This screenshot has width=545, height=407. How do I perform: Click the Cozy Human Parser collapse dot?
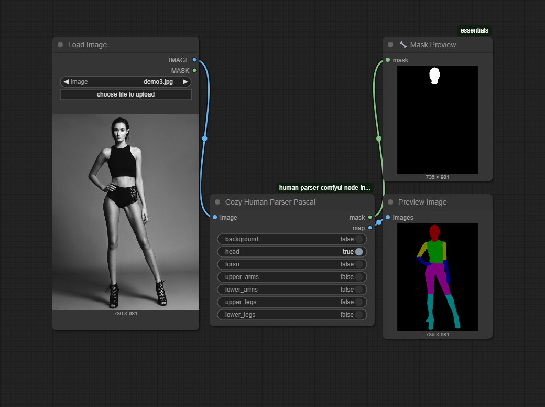pos(217,202)
